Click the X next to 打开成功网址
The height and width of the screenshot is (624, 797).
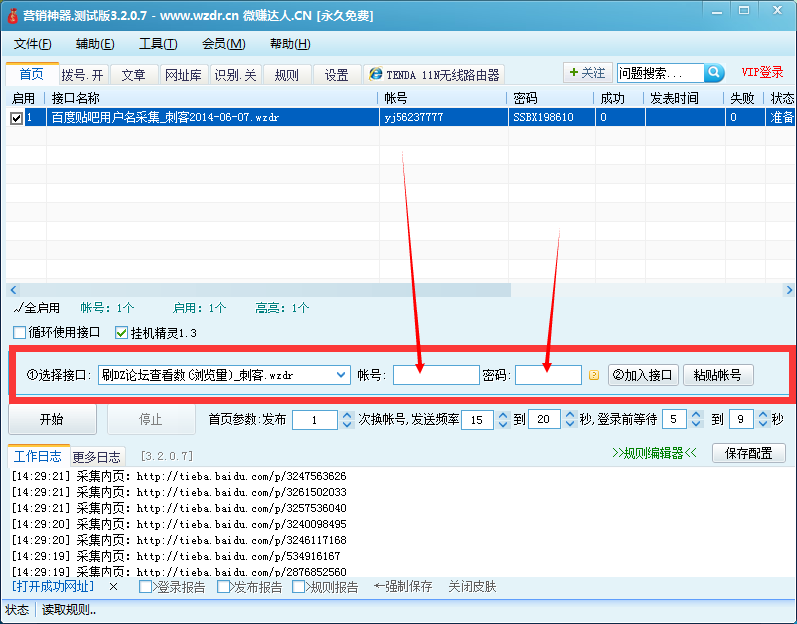pos(113,587)
